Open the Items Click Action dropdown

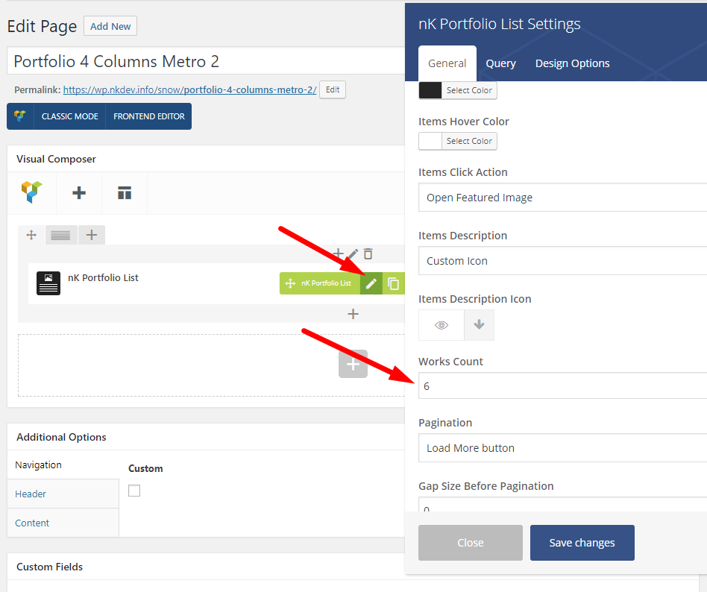(559, 197)
